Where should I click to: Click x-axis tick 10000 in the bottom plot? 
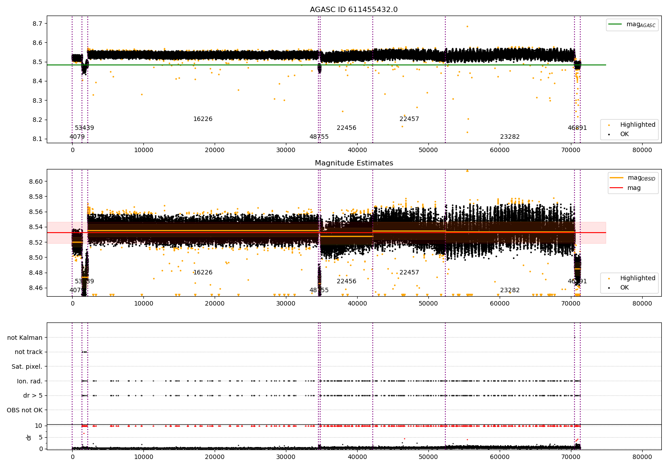143,457
